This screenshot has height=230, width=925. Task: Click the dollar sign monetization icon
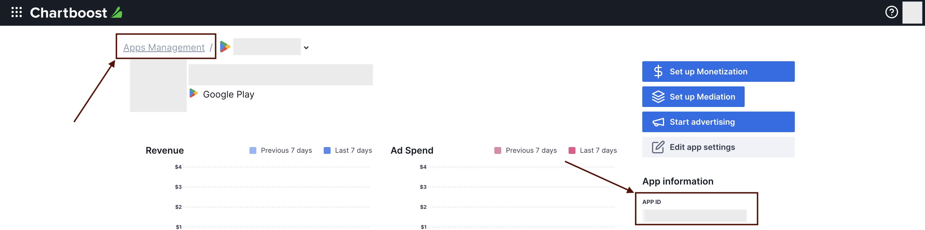tap(658, 72)
